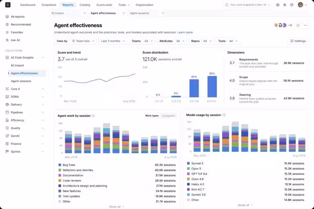Click info icon next to Model usage by session
Viewport: 314px width, 209px height.
click(x=224, y=115)
